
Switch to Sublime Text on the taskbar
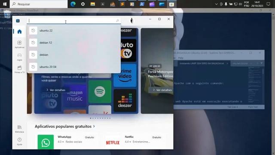(122, 4)
